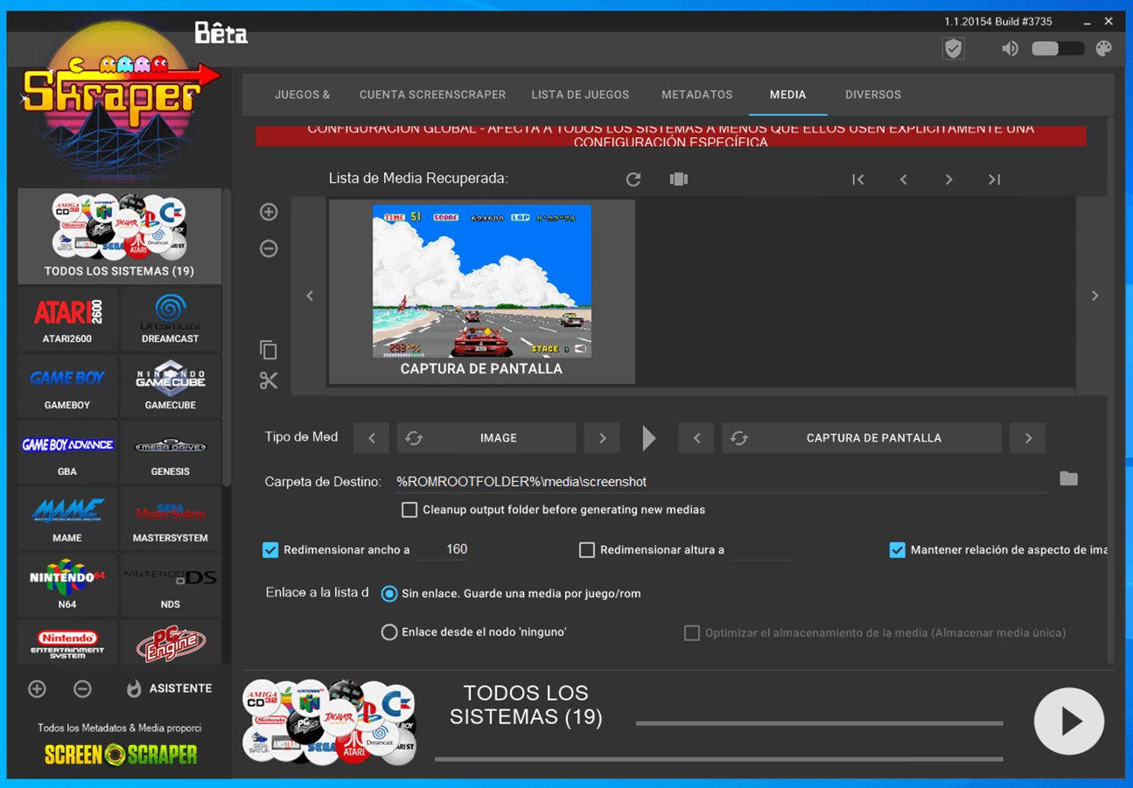Select the GBA system
This screenshot has width=1133, height=788.
67,452
